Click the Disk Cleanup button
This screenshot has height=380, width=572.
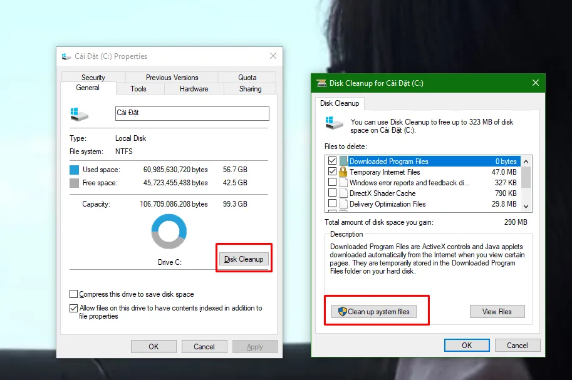(243, 257)
